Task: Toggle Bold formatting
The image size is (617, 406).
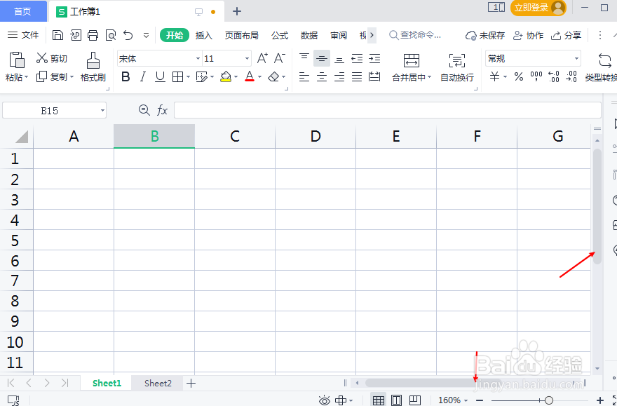Action: tap(126, 76)
